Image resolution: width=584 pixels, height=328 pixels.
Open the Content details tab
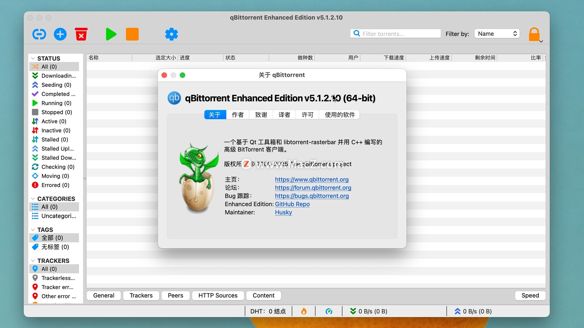263,296
